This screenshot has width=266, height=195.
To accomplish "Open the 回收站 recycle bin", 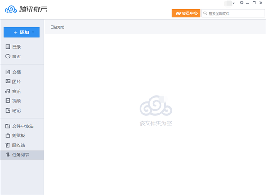I will 22,145.
